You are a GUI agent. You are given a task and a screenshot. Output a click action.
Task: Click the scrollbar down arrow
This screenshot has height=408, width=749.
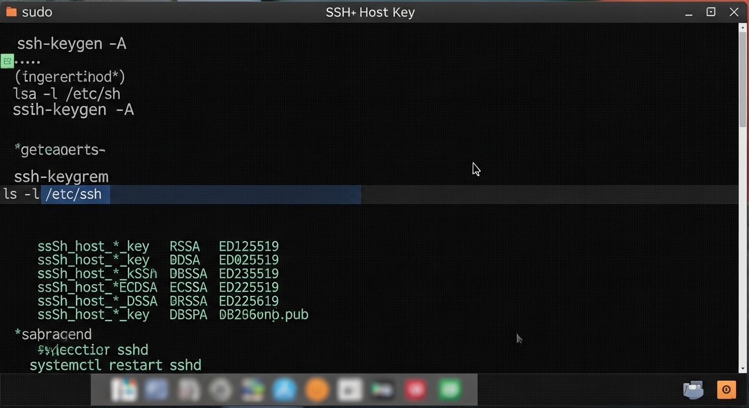[743, 369]
